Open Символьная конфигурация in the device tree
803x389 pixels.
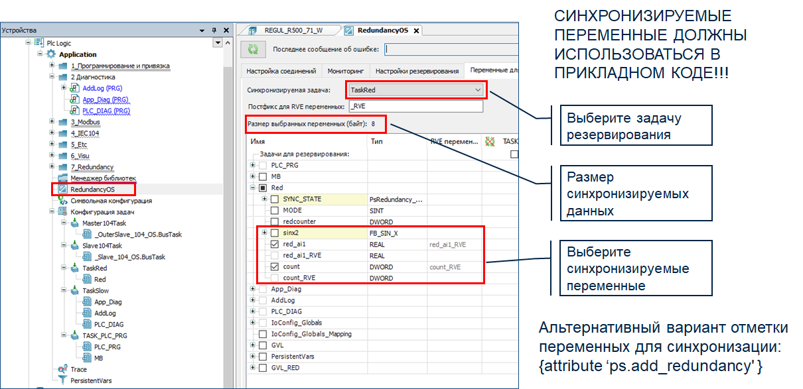pyautogui.click(x=111, y=201)
